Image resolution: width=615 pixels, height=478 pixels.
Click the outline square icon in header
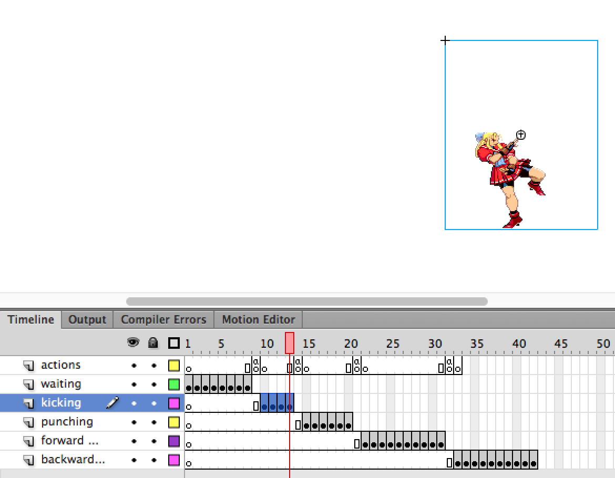[x=174, y=343]
